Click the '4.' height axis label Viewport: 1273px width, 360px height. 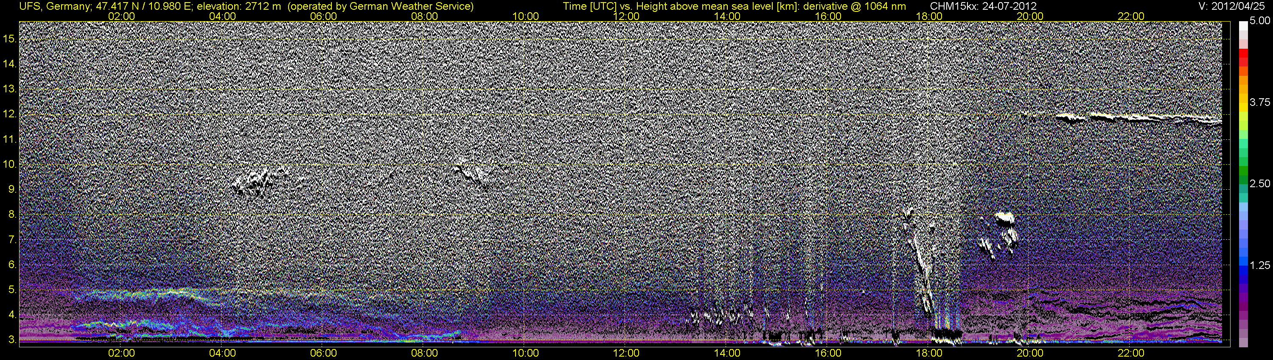click(13, 315)
